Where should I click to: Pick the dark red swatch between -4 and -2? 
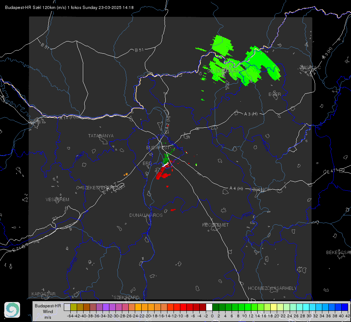pyautogui.click(x=203, y=307)
